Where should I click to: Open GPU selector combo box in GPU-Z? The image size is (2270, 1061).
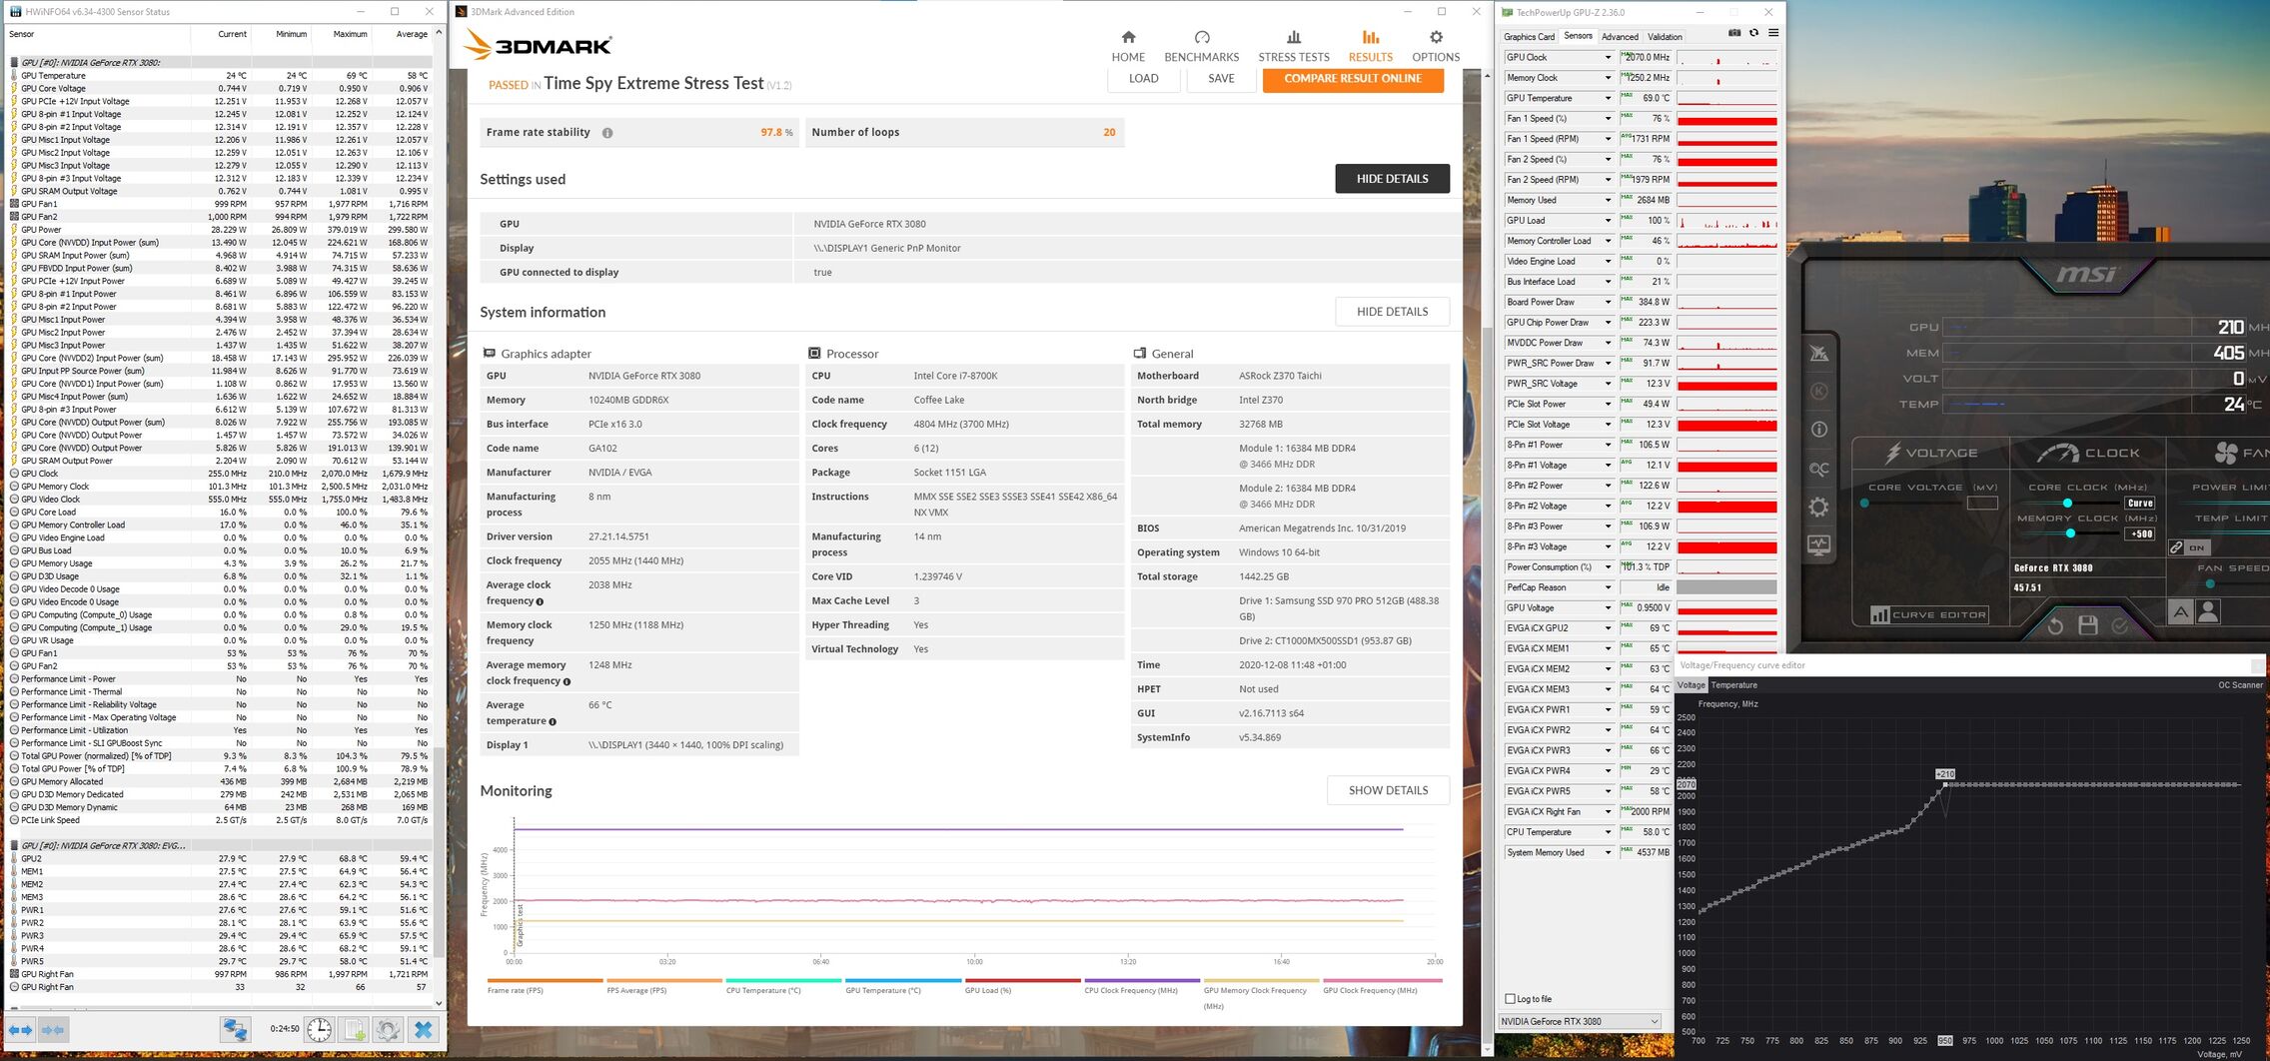pyautogui.click(x=1580, y=1021)
